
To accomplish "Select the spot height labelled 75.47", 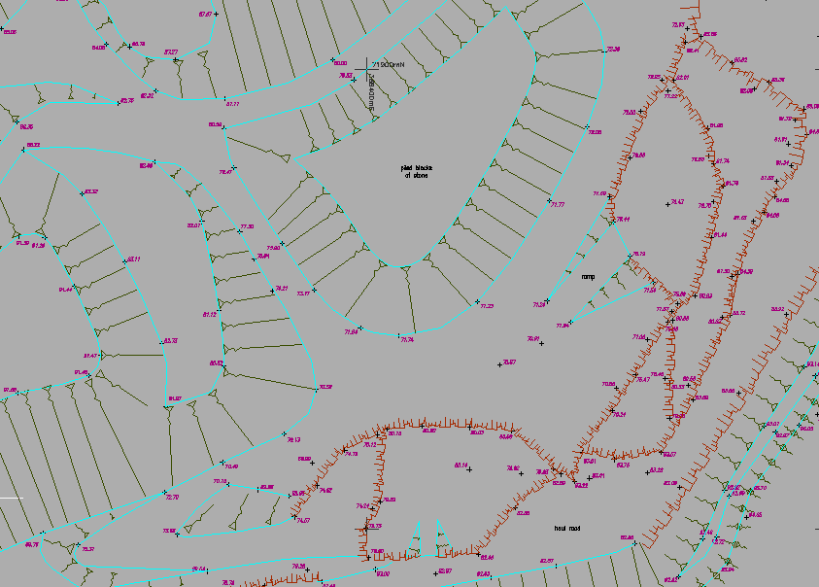I will point(642,379).
